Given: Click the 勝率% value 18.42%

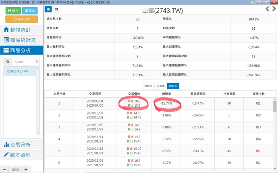Looking at the screenshot, I should coord(253,19).
